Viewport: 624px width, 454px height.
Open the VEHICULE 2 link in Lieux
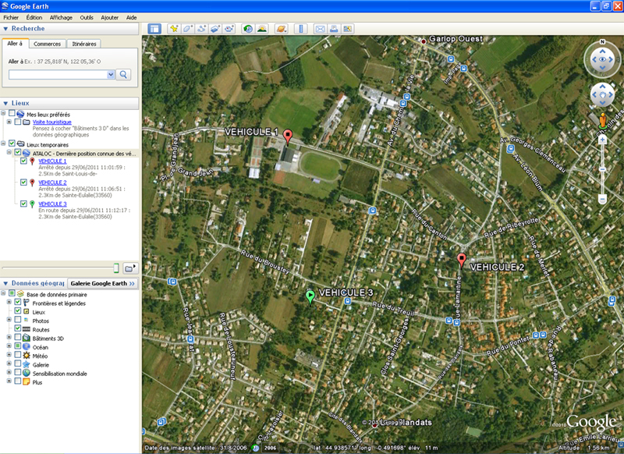(x=52, y=183)
